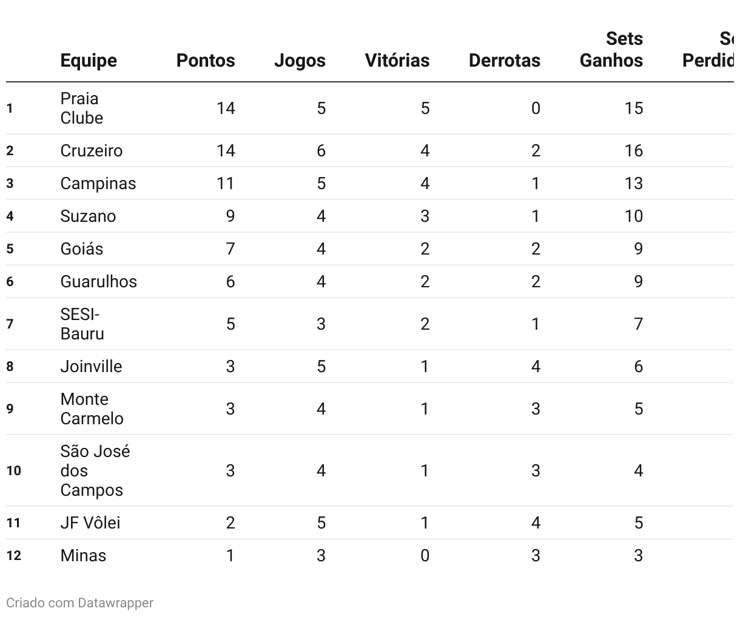The height and width of the screenshot is (617, 740).
Task: Select the Joinville team cell
Action: pyautogui.click(x=92, y=366)
